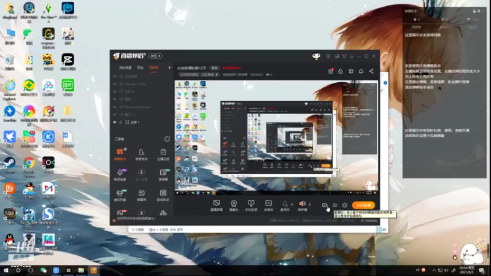
Task: Open tip link about phone as webcam
Action: pos(136,219)
